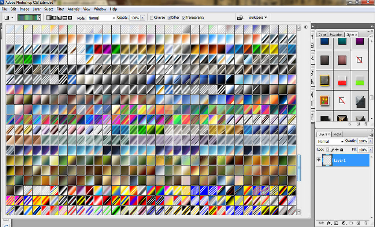
Task: Collapse the right panel dock to icons
Action: [x=372, y=26]
